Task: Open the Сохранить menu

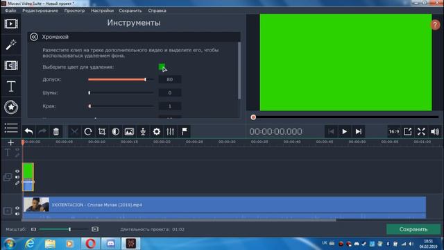Action: (130, 10)
